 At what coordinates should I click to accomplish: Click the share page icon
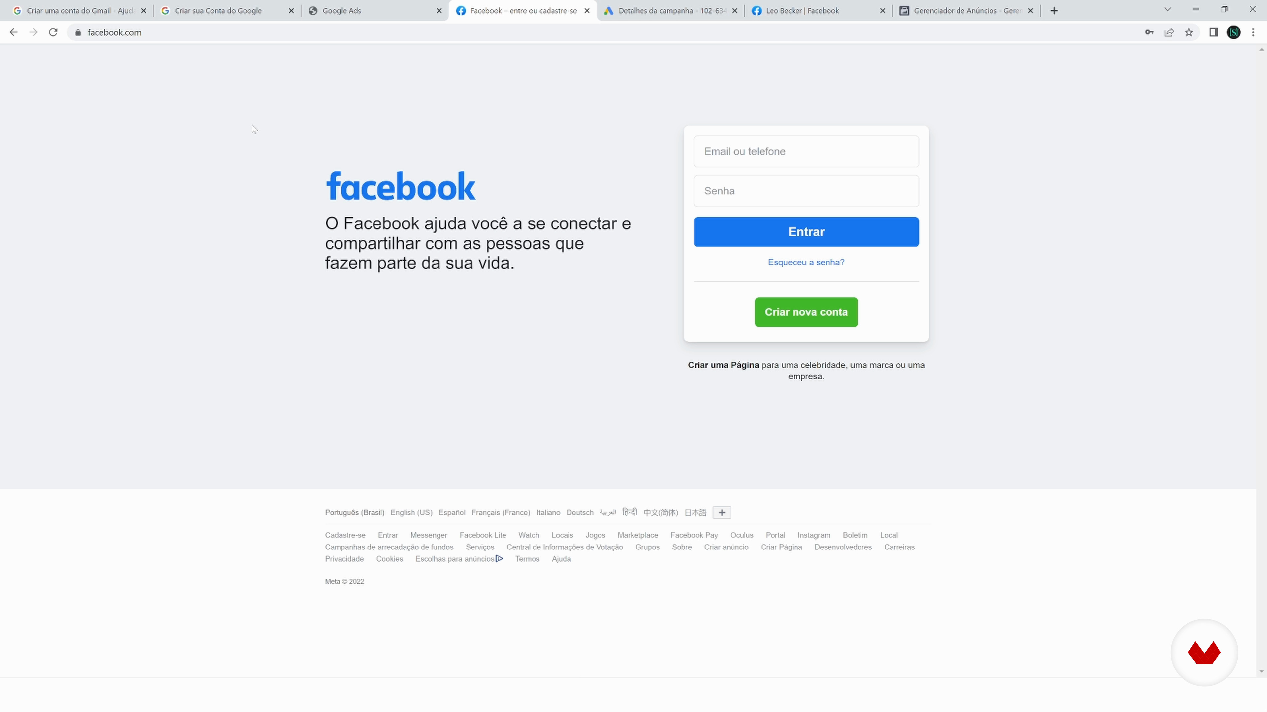click(1169, 32)
